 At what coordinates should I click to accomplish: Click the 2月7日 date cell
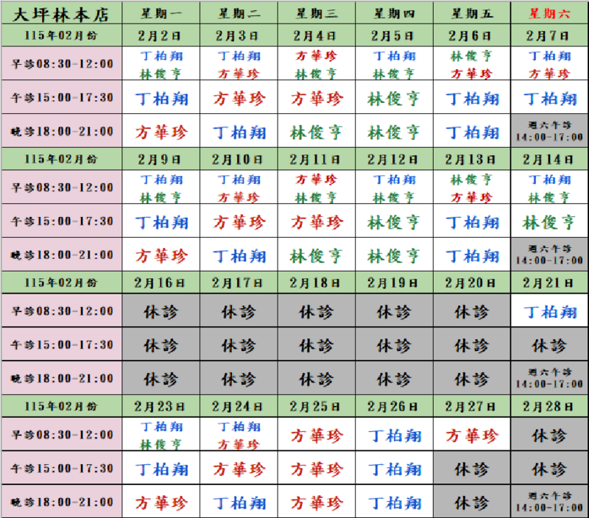(549, 35)
